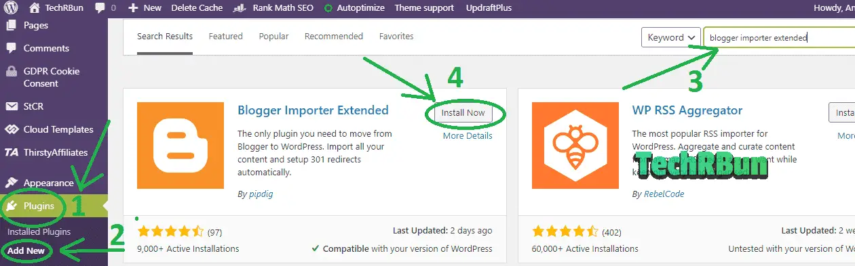This screenshot has height=266, width=855.
Task: Click the Last Updated: 2 days ago text
Action: 442,230
